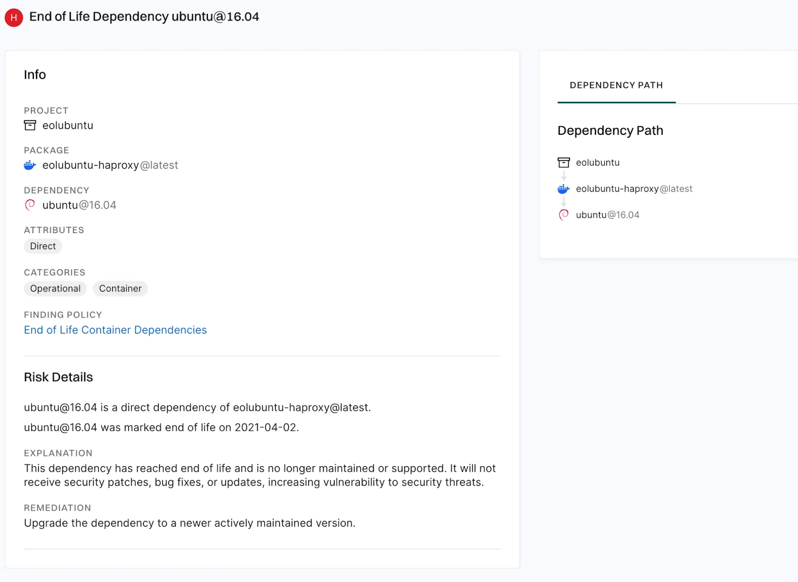
Task: Select ubuntu@16.04 node in Dependency Path
Action: (x=607, y=215)
